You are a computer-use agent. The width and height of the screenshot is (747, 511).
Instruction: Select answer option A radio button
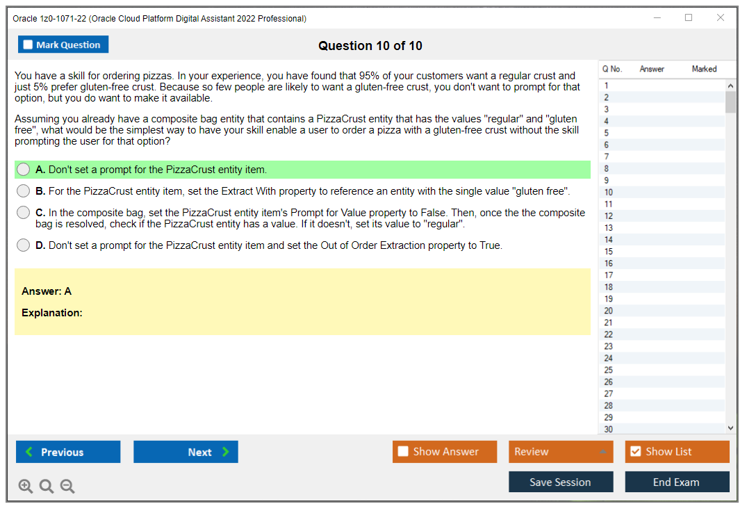pyautogui.click(x=23, y=169)
